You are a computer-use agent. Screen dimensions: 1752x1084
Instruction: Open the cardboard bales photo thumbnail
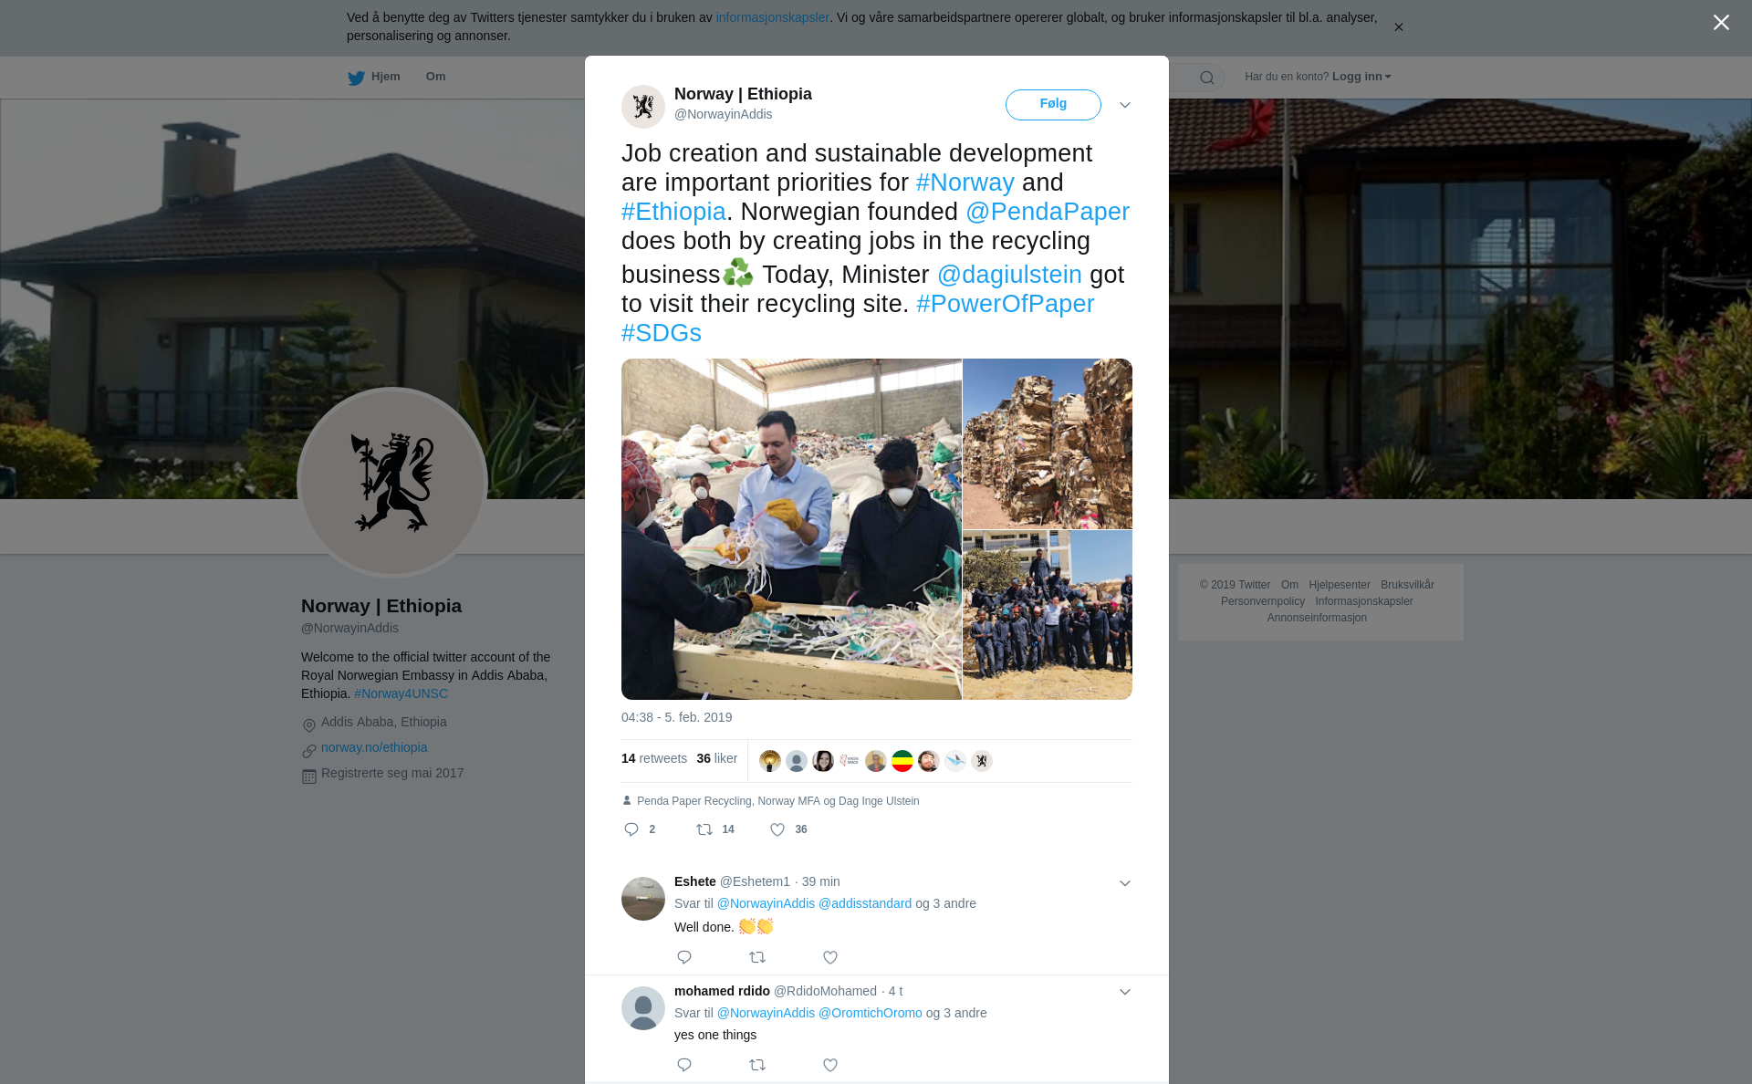click(x=1048, y=443)
